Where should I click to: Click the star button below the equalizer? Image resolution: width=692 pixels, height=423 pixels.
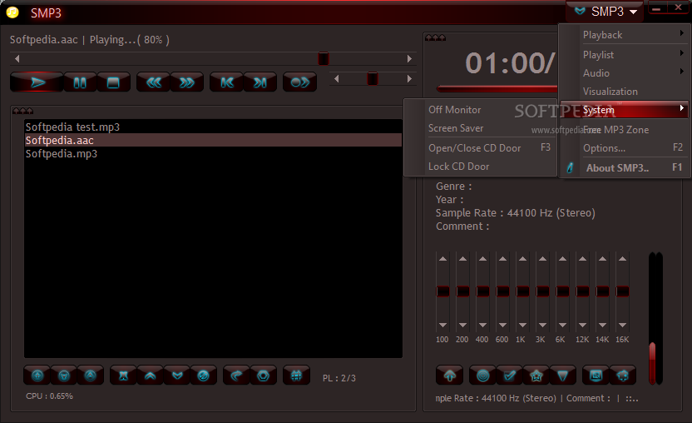tap(536, 376)
